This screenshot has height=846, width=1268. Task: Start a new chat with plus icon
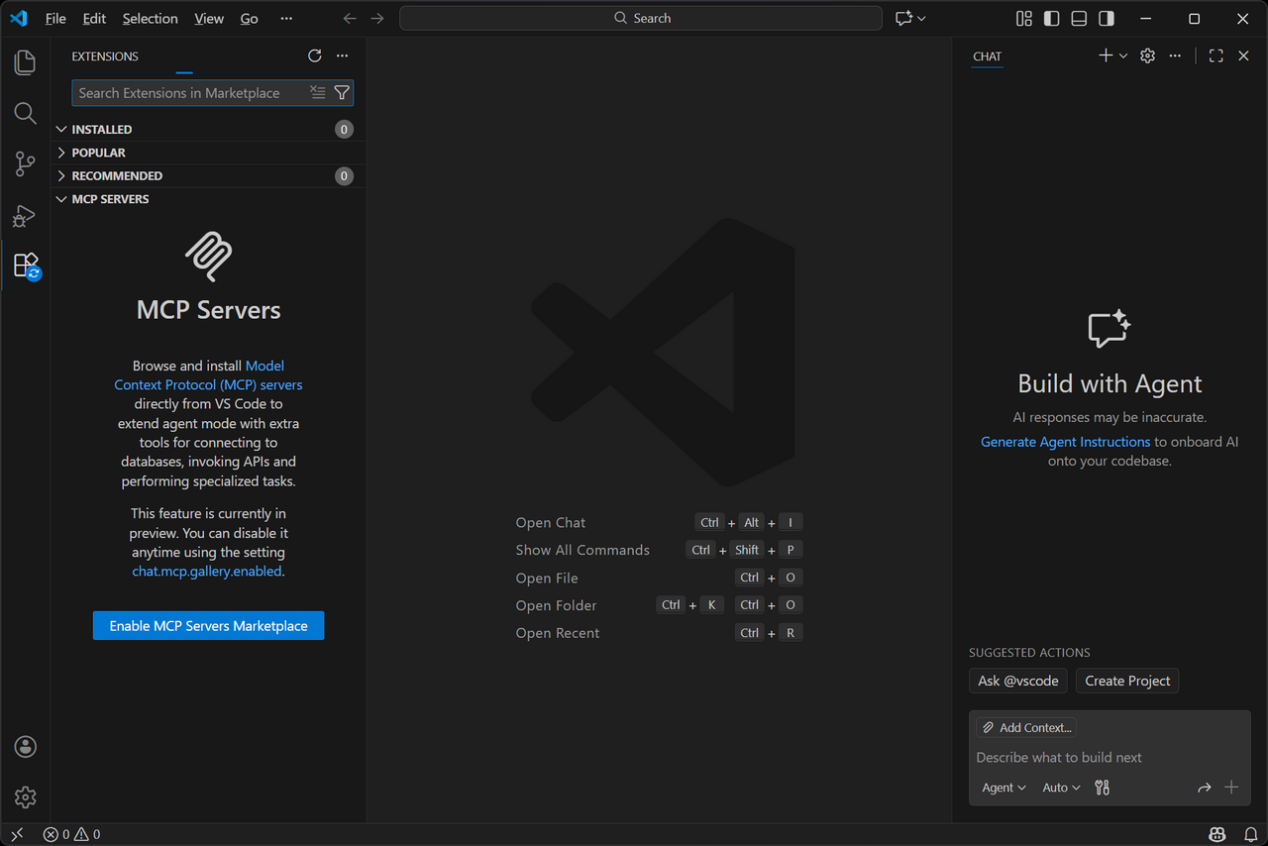pos(1106,56)
